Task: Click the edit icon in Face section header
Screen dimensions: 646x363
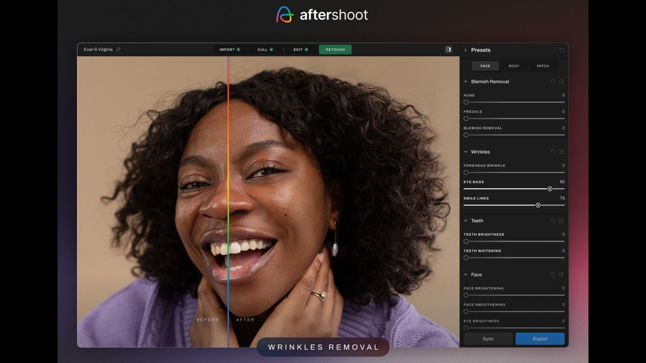Action: coord(561,274)
